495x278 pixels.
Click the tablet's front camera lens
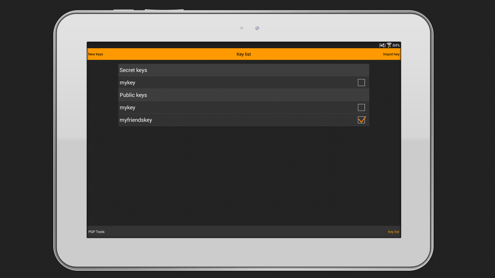point(257,28)
